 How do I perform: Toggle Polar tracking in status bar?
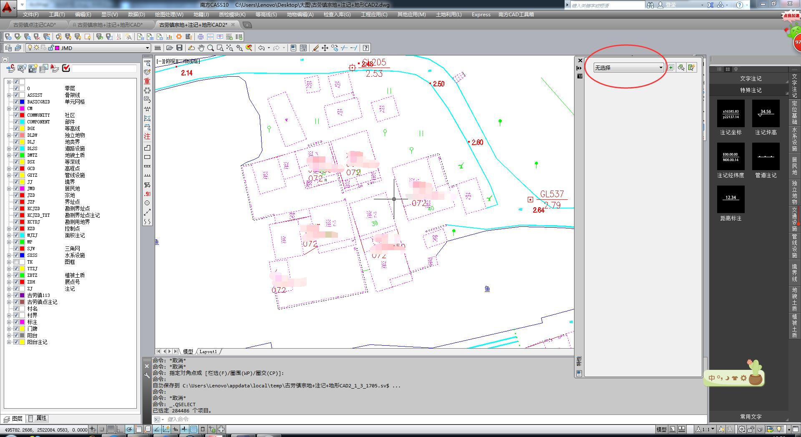pos(129,429)
